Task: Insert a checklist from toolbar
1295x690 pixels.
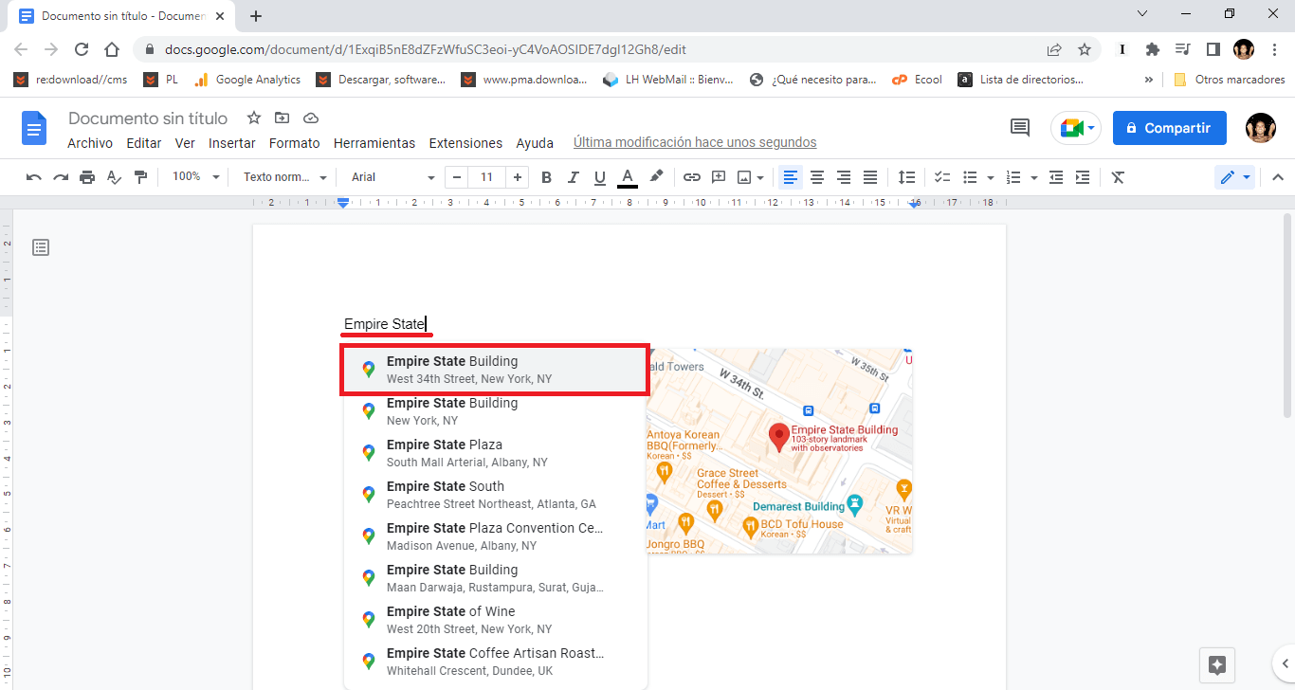Action: tap(942, 177)
